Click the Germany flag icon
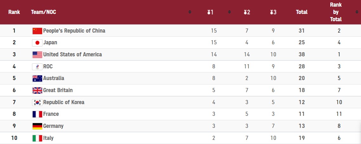Screen dimensions: 361x144 [x=37, y=126]
